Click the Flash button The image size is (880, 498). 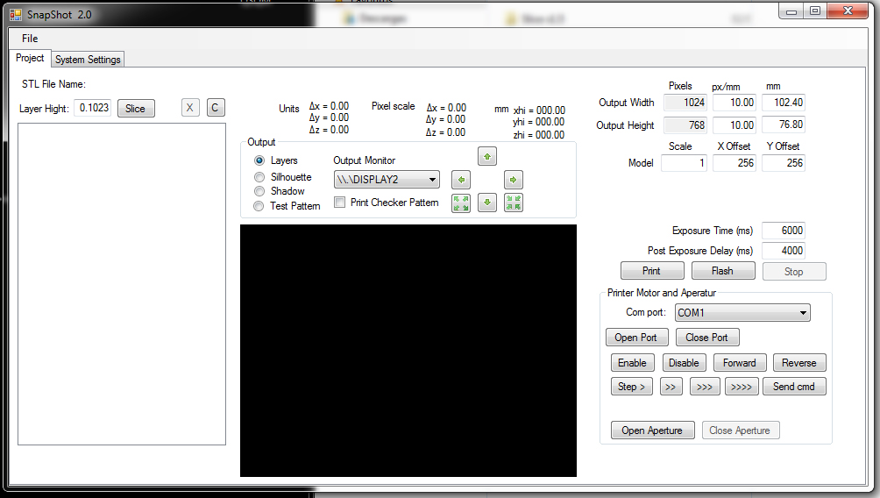point(722,271)
